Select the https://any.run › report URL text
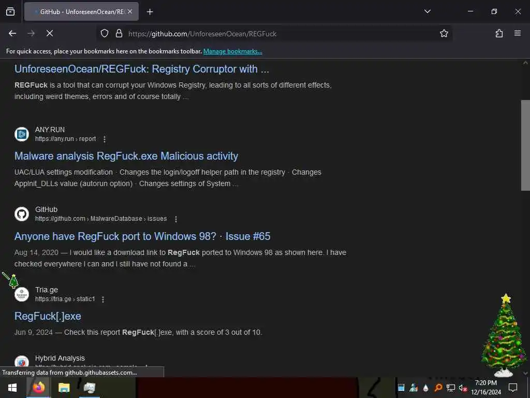530x398 pixels. tap(65, 139)
